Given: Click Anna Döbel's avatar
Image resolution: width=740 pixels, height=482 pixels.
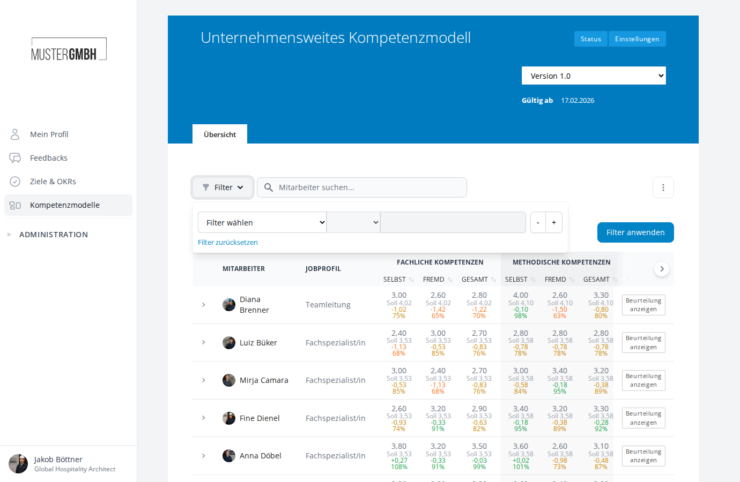Looking at the screenshot, I should (x=229, y=456).
